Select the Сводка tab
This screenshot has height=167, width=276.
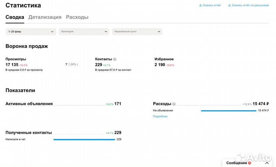[15, 17]
